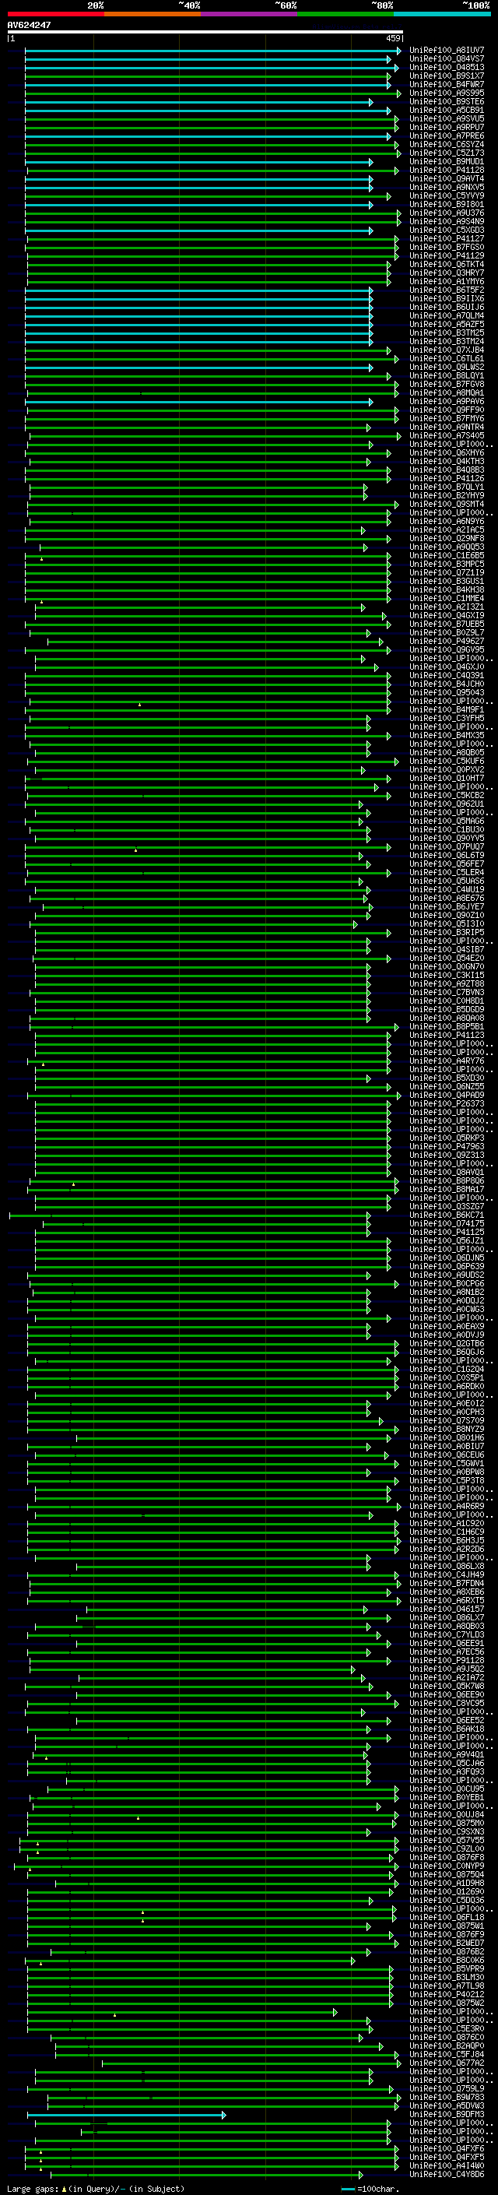Select the UniRef100_Q6TKT4 label
Image resolution: width=498 pixels, height=2195 pixels.
coord(447,264)
